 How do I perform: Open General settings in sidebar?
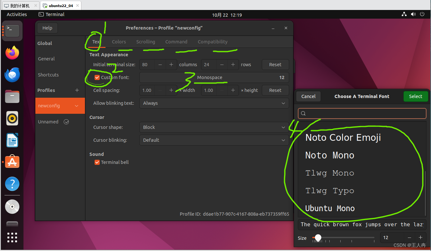pyautogui.click(x=60, y=59)
